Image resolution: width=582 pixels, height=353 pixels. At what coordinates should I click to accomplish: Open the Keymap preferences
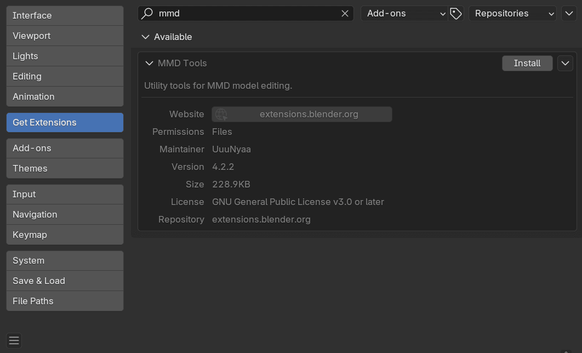[65, 235]
